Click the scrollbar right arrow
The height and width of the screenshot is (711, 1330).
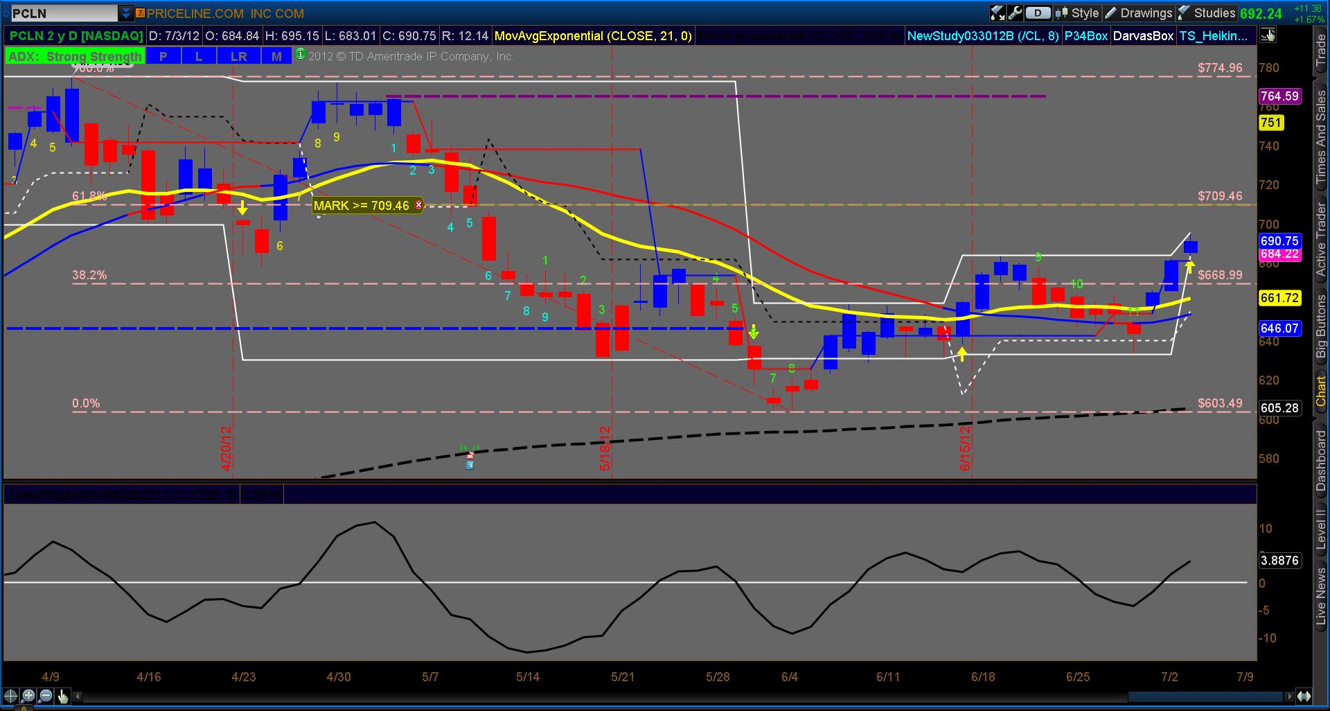point(1290,696)
